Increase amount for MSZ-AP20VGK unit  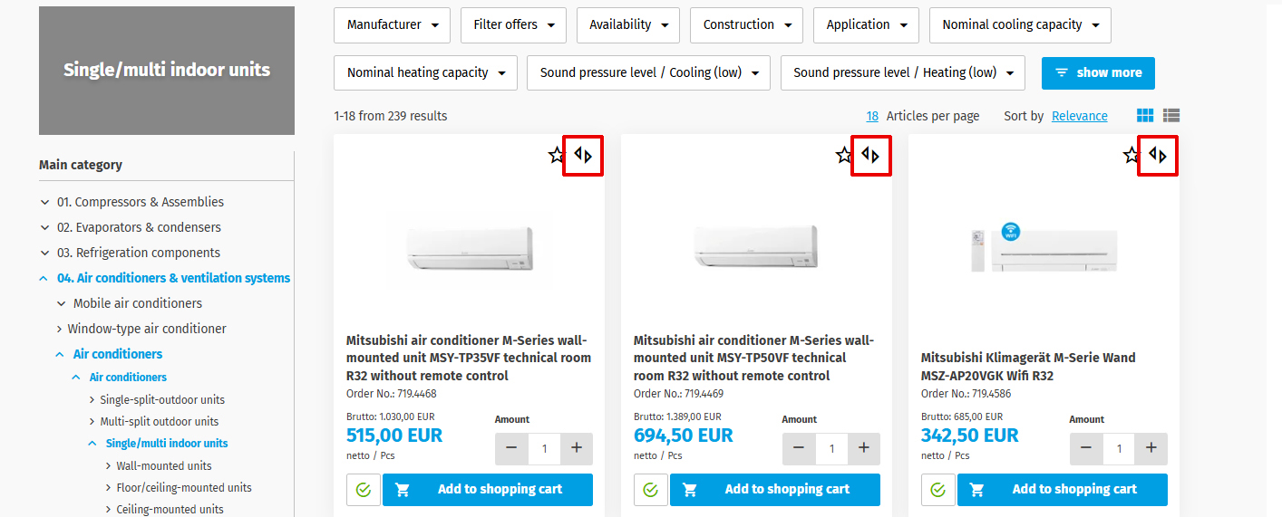tap(1151, 448)
